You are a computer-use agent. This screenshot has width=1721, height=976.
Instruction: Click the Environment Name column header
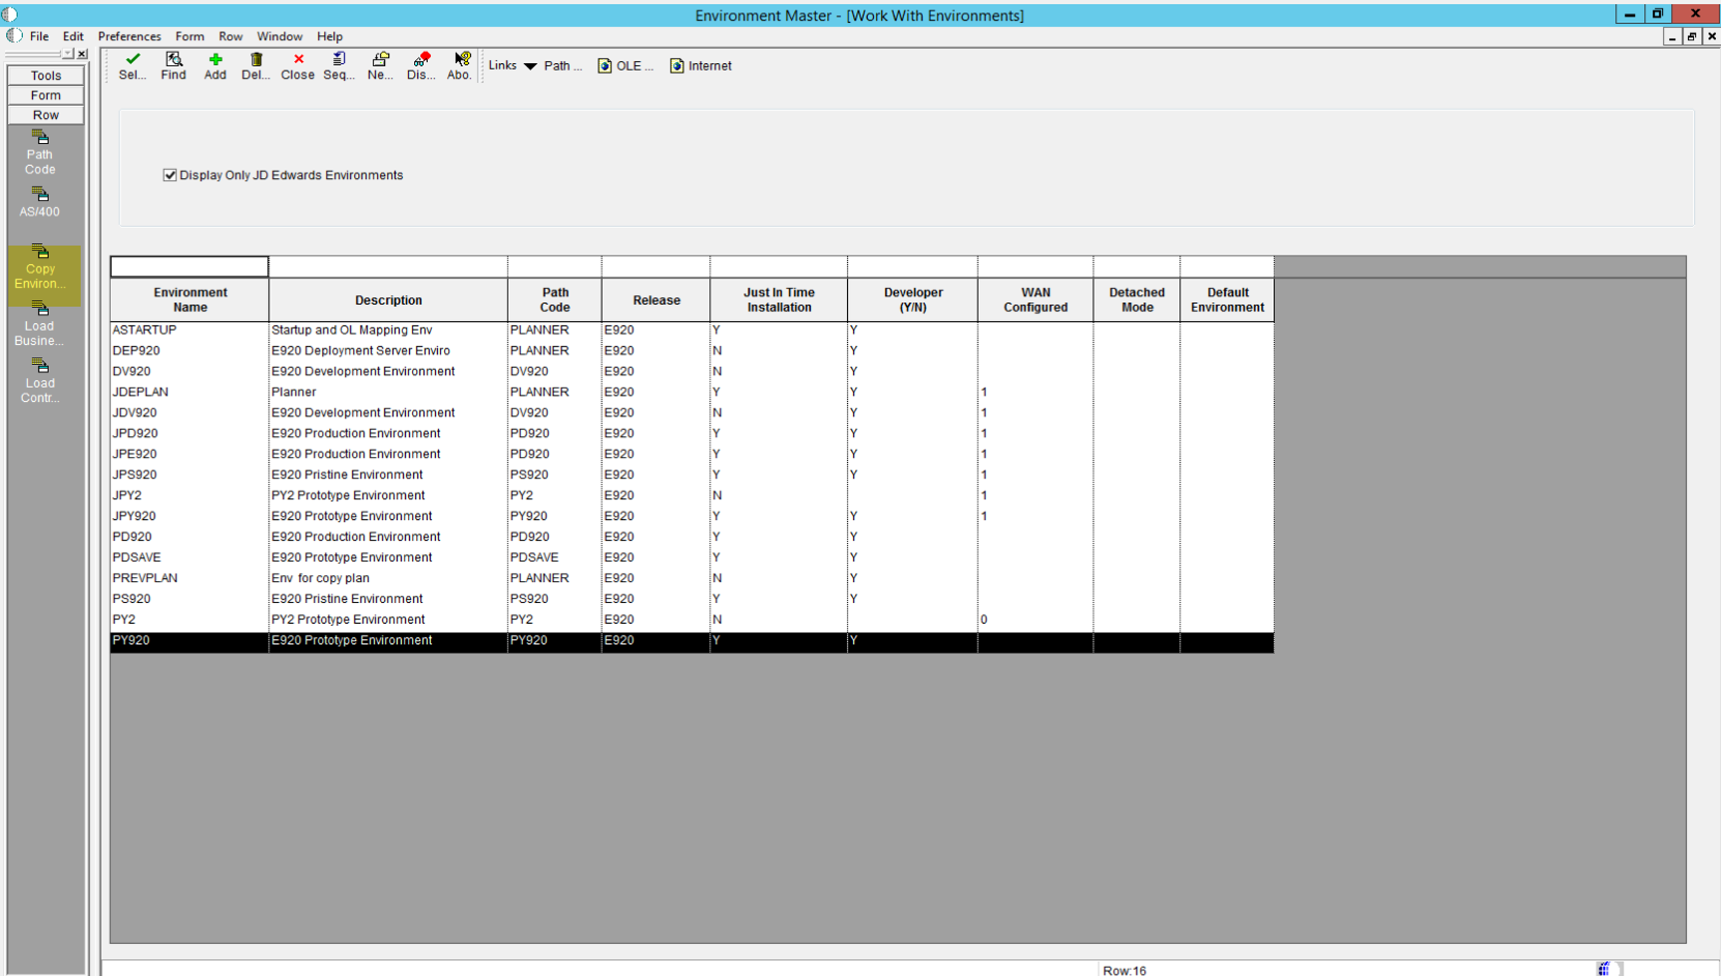click(190, 300)
